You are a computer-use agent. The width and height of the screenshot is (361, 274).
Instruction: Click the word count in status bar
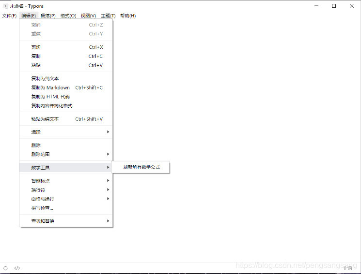347,268
